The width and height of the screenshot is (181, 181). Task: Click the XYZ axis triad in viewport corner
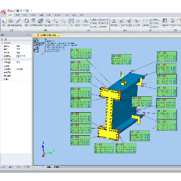click(x=47, y=149)
